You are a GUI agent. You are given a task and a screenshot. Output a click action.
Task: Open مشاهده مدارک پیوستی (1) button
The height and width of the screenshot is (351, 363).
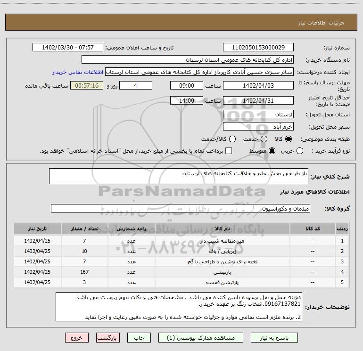tap(201, 338)
